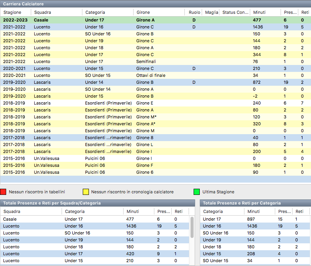This screenshot has height=266, width=311.
Task: Click the 'Status Con...' column header
Action: point(235,12)
